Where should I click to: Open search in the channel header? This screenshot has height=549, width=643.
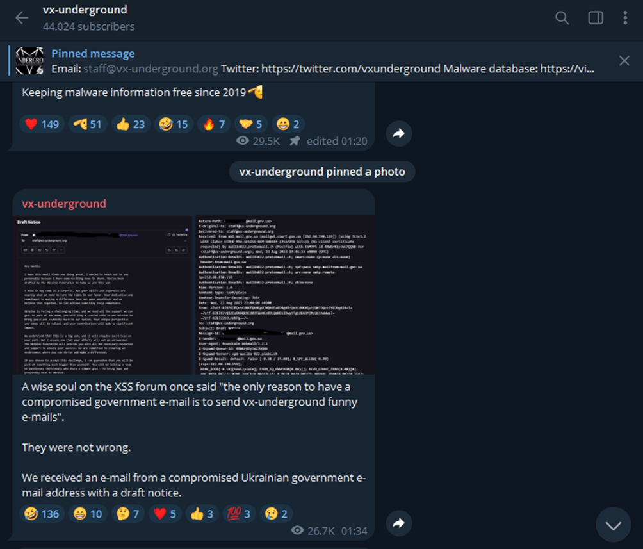coord(562,18)
